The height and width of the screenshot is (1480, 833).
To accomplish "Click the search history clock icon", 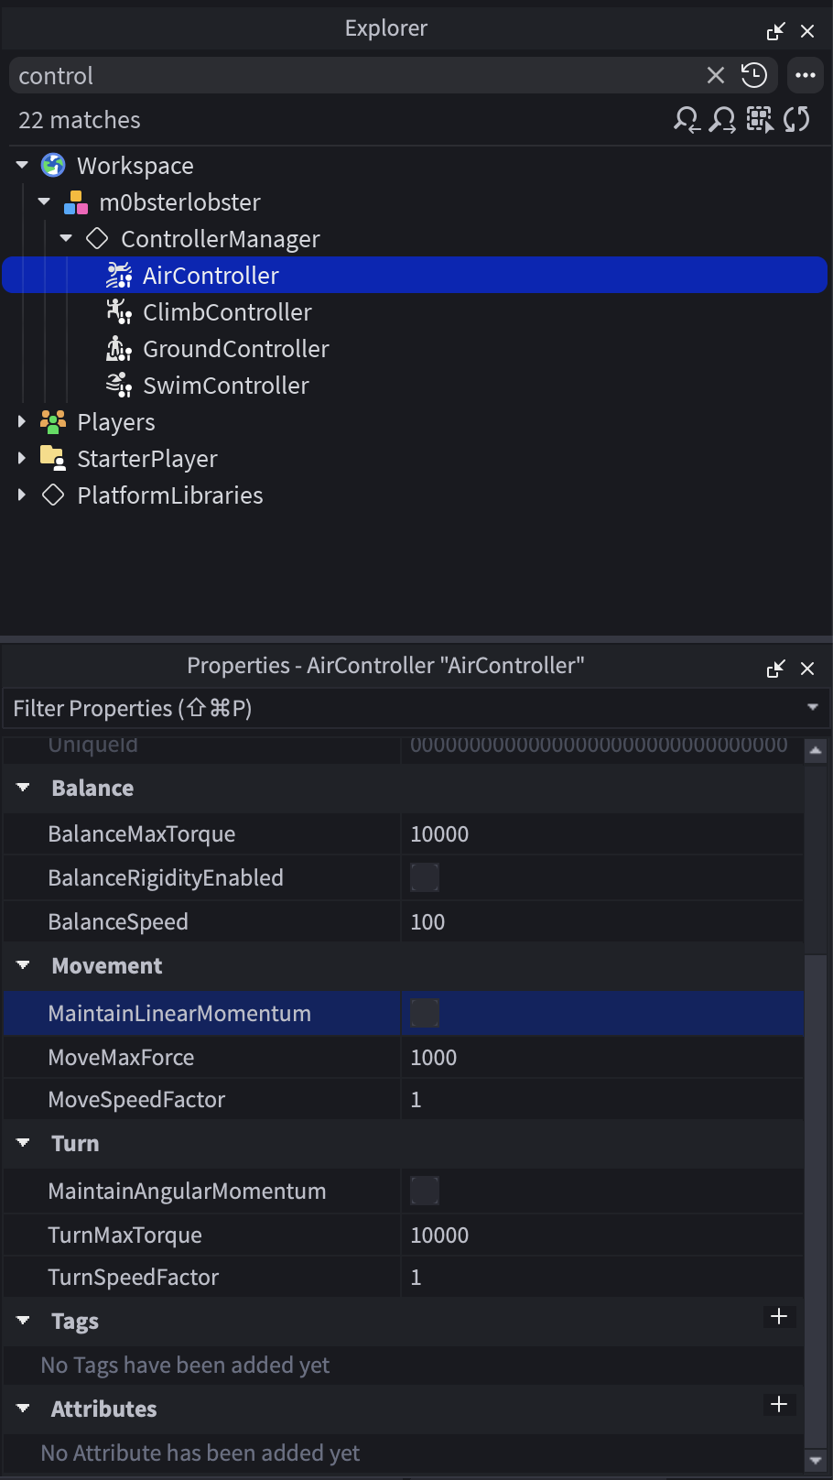I will click(754, 75).
